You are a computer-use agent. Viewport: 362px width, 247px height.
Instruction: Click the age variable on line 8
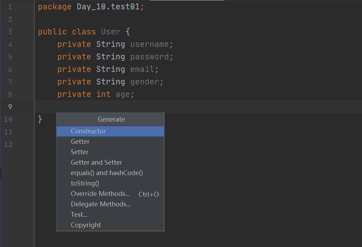[x=123, y=94]
